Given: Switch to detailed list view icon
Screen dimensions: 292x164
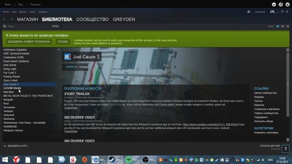Looking at the screenshot, I should pos(277,26).
